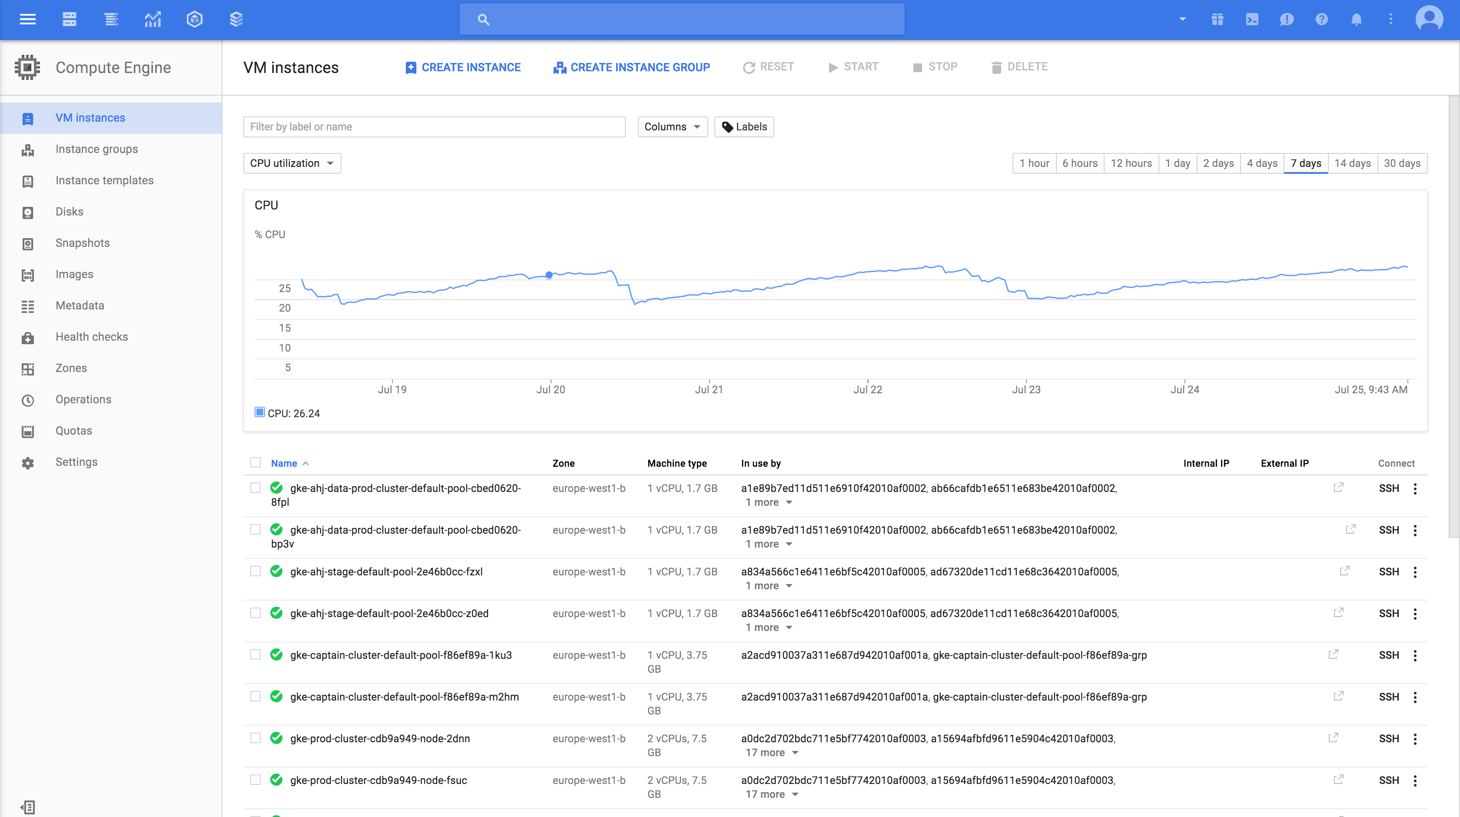Select the 1 hour time range
The height and width of the screenshot is (817, 1460).
1034,163
